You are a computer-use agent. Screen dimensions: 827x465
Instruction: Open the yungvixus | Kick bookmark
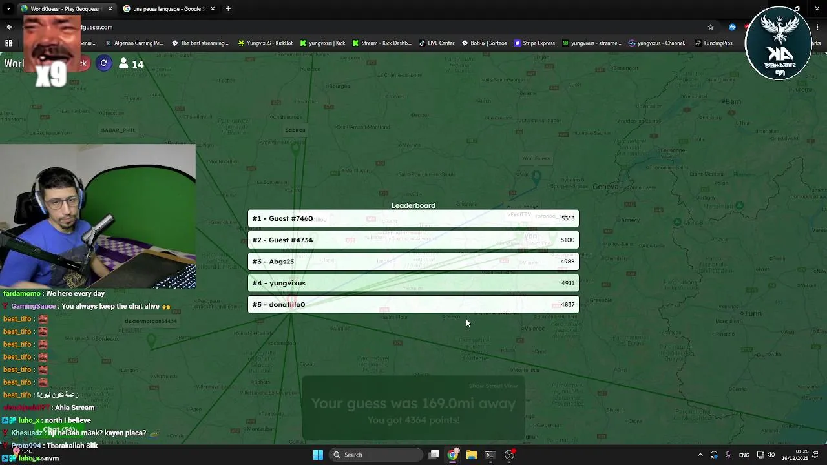click(x=322, y=43)
